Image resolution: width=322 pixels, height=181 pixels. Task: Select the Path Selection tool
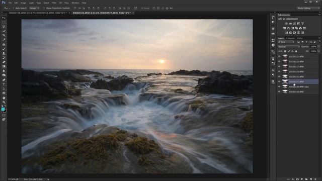[4, 88]
